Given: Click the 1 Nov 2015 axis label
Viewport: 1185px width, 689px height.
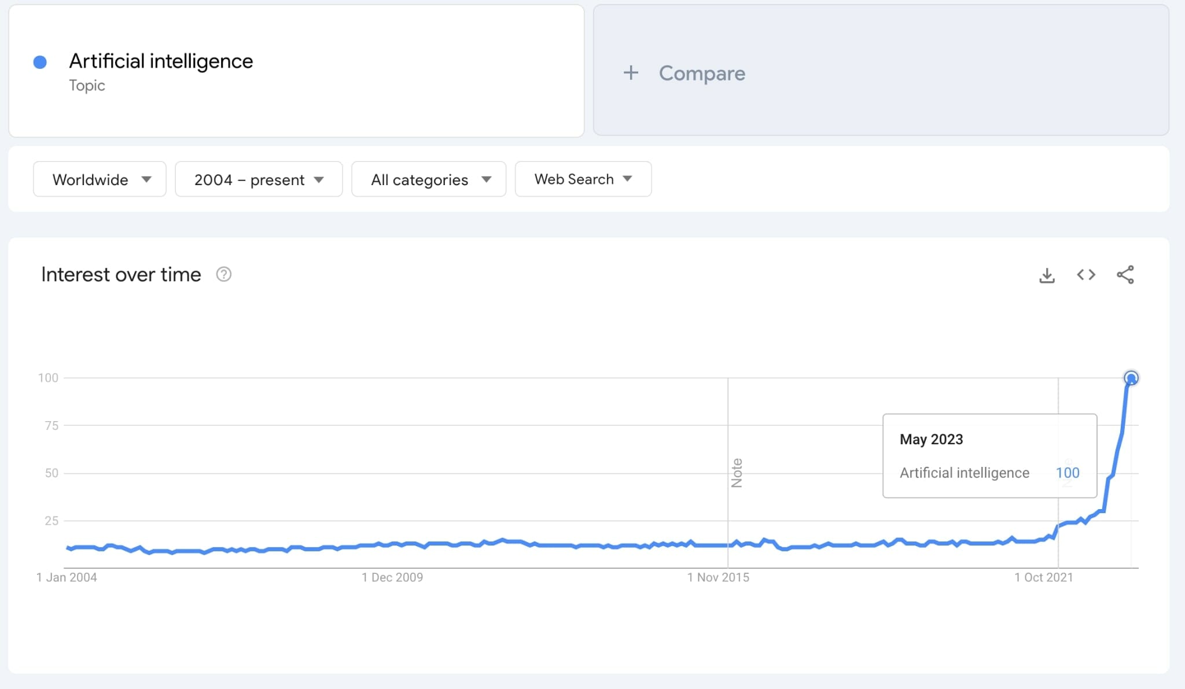Looking at the screenshot, I should coord(718,577).
